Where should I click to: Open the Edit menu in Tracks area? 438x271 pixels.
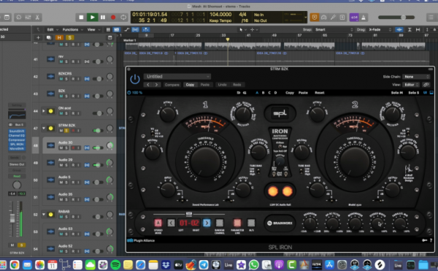[53, 29]
